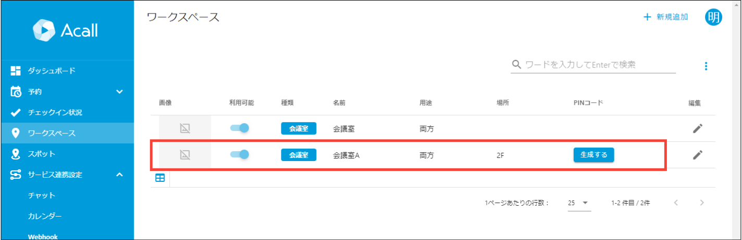
Task: Click the Acall logo
Action: pos(65,30)
